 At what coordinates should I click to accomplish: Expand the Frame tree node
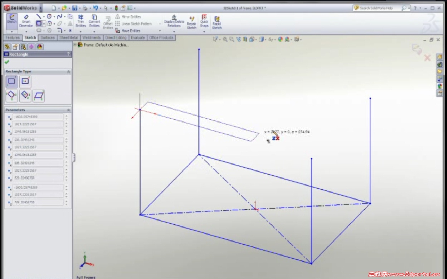(x=75, y=45)
